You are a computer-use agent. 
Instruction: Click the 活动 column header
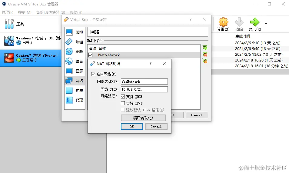tap(92, 48)
